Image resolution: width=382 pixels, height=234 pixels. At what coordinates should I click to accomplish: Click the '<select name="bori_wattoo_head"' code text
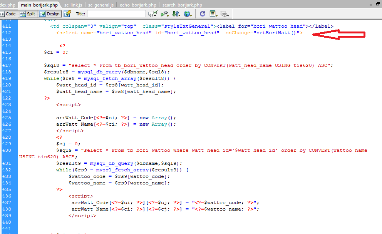click(104, 33)
